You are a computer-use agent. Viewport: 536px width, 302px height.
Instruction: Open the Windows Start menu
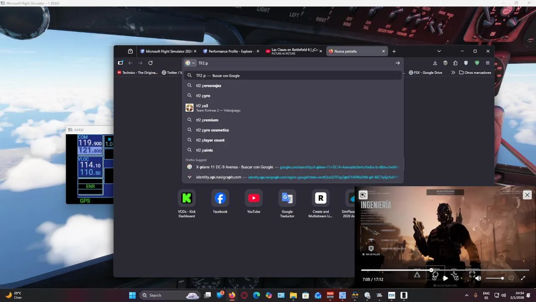(132, 295)
